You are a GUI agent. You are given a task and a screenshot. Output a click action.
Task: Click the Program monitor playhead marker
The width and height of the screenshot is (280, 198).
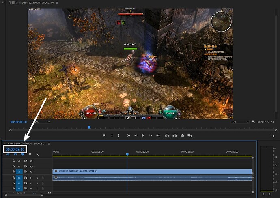(89, 127)
